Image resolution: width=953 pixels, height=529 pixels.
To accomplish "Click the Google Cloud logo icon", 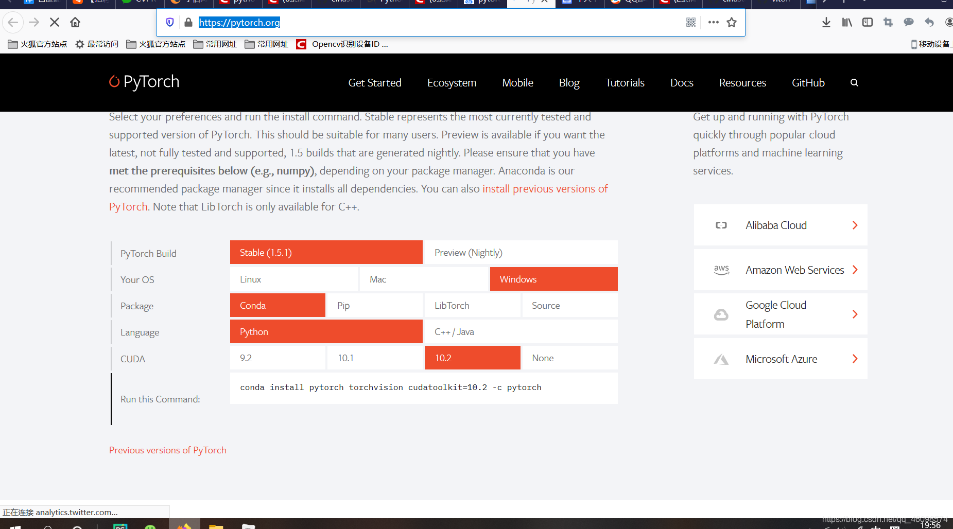I will click(x=721, y=314).
